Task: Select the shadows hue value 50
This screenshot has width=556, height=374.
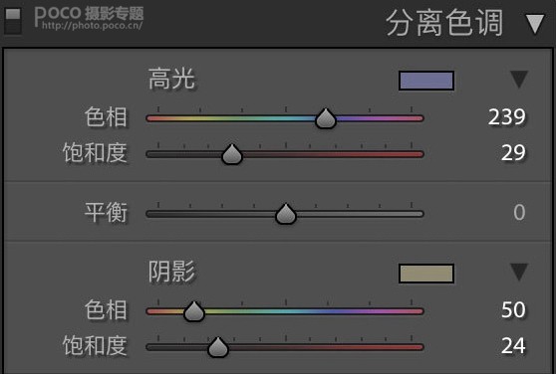Action: [513, 310]
